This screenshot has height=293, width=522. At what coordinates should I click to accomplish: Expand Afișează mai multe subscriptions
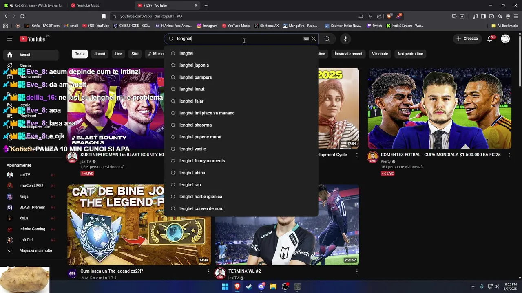(31, 251)
